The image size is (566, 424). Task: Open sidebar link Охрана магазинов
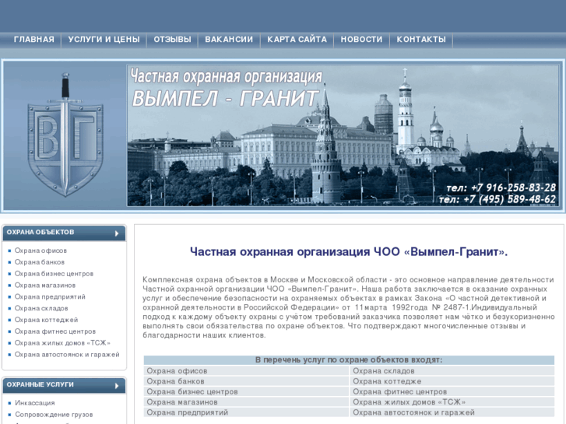[44, 285]
